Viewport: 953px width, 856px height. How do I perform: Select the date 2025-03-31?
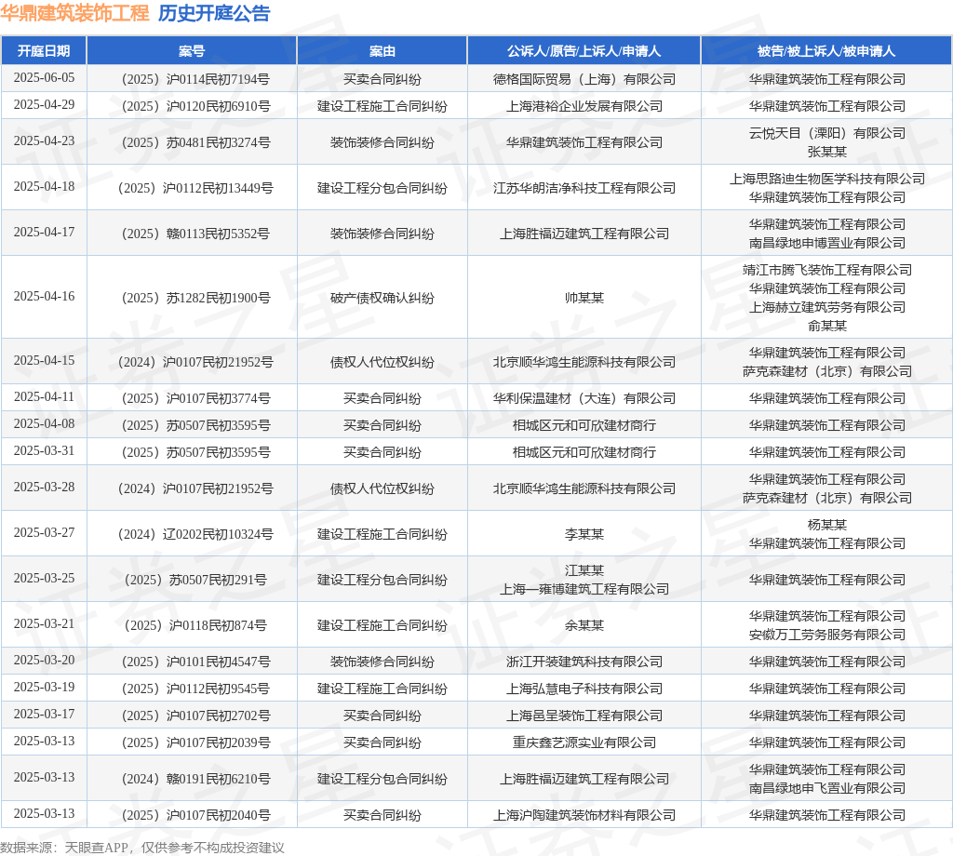point(44,451)
